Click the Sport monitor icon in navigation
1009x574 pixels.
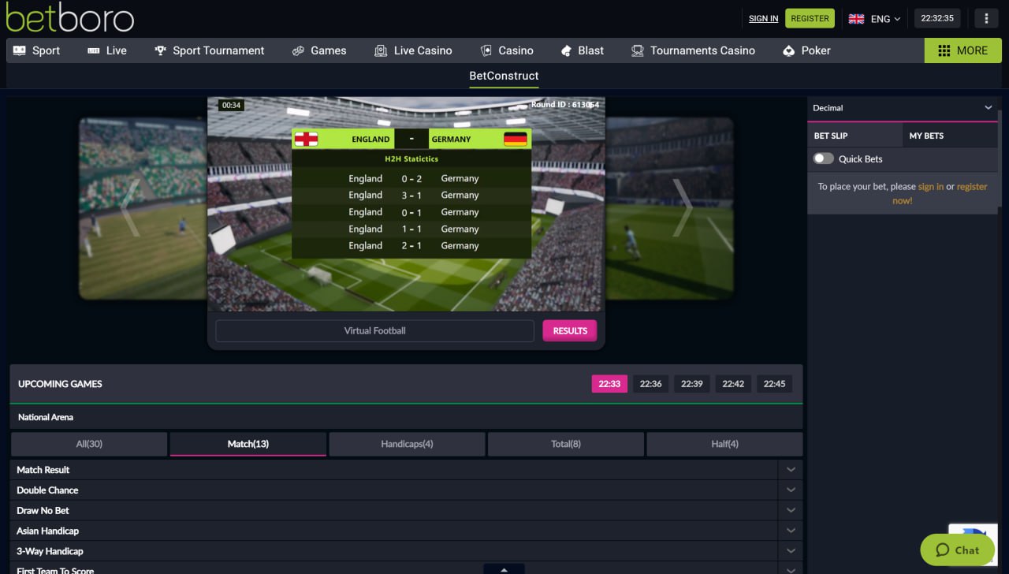point(20,50)
